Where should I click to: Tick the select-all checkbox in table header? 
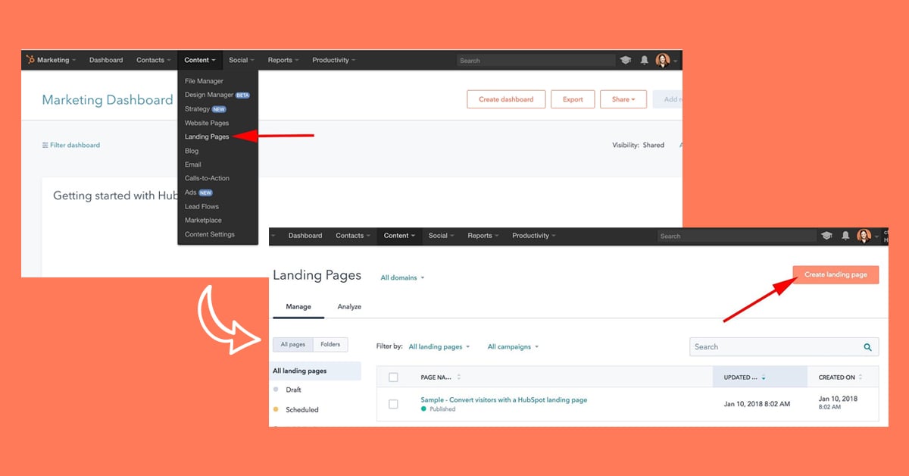(x=393, y=377)
